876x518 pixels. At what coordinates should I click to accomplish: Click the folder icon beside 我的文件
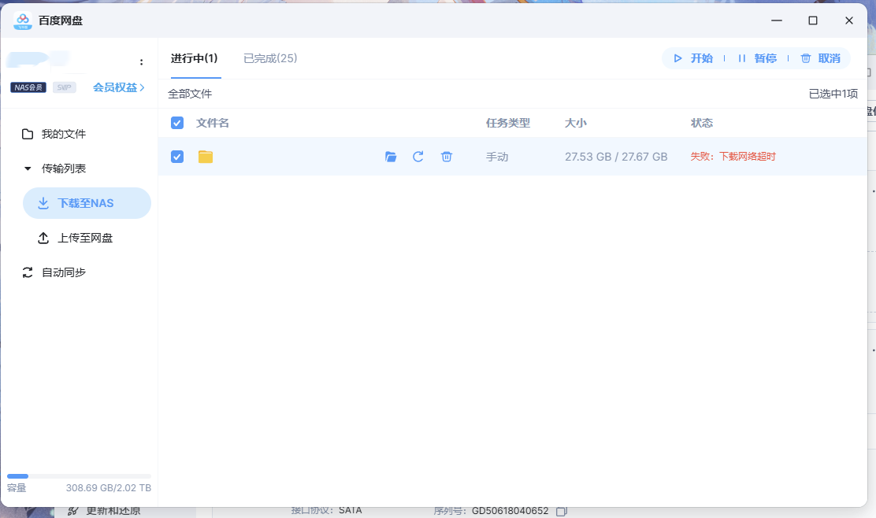28,133
